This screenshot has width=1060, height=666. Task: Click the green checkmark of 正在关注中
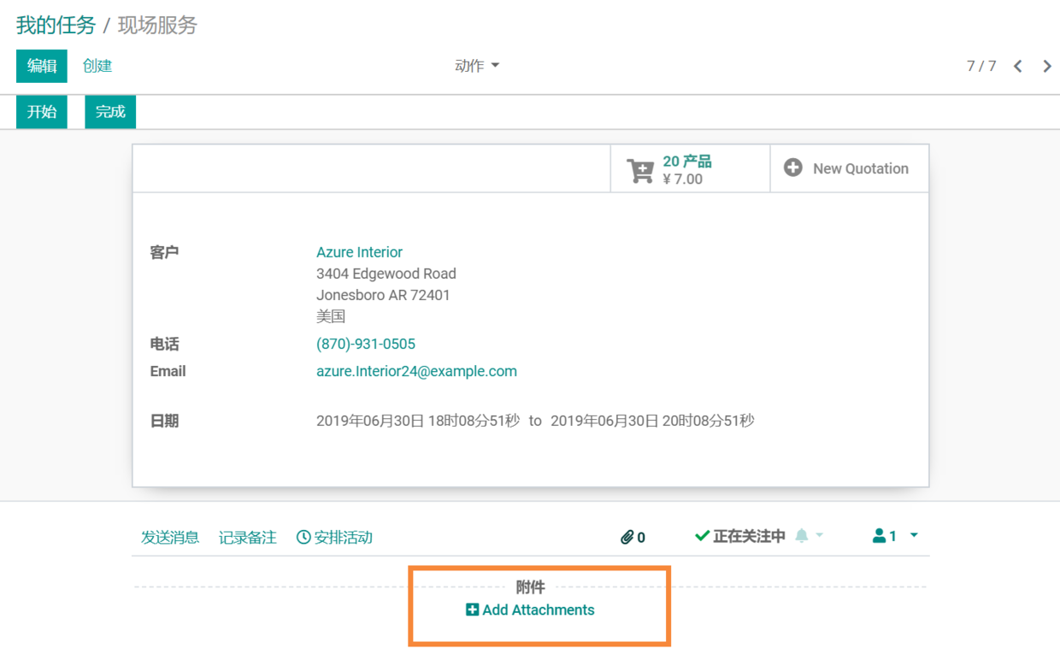tap(702, 536)
